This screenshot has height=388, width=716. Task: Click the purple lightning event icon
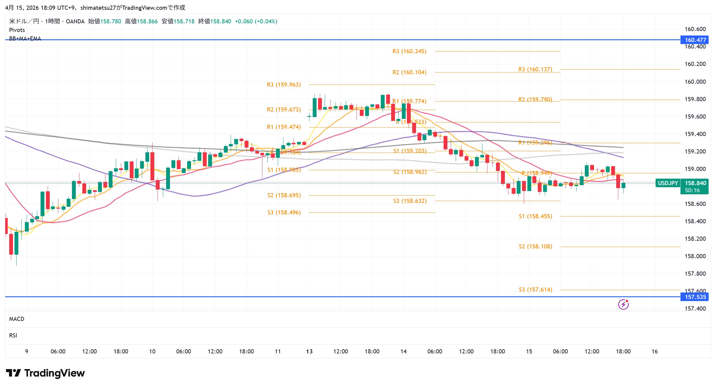(x=623, y=304)
